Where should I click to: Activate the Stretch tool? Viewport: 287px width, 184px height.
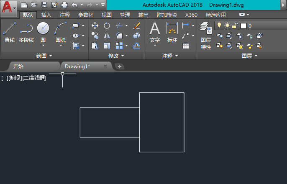95,46
